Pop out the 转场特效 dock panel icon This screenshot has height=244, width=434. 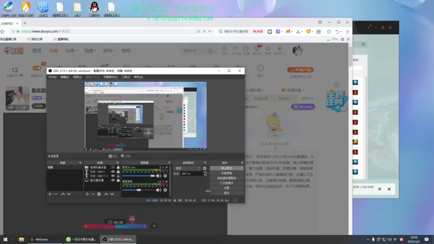tap(205, 163)
